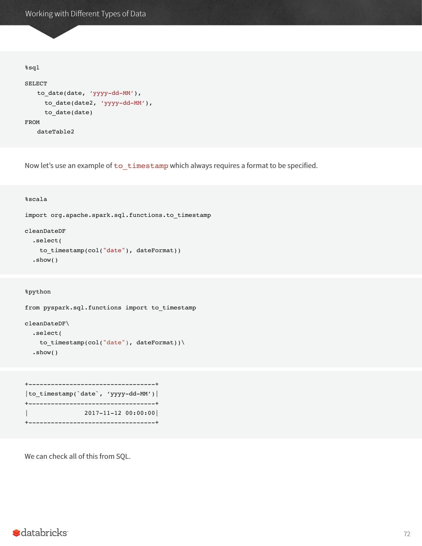Image resolution: width=422 pixels, height=546 pixels.
Task: Click the FROM keyword in the SQL block
Action: click(x=32, y=122)
